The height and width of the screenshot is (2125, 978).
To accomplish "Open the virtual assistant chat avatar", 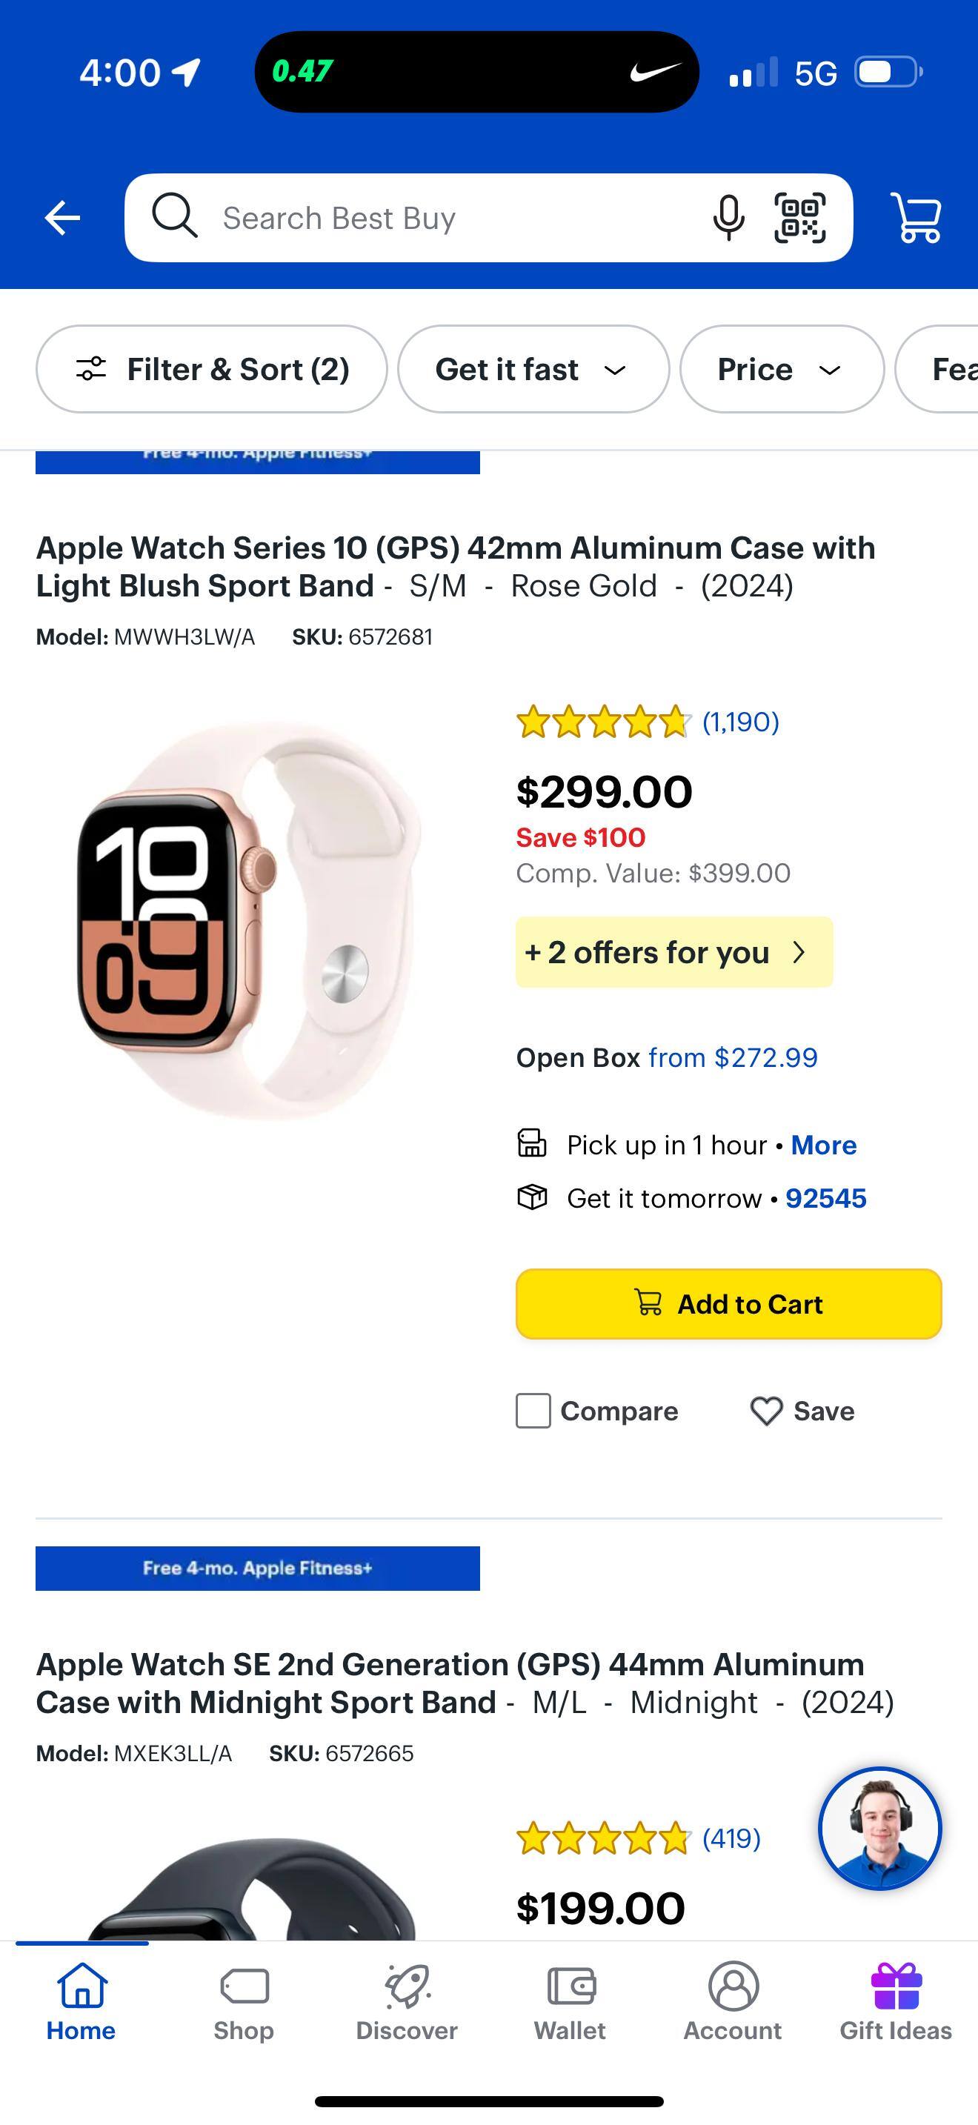I will point(879,1827).
